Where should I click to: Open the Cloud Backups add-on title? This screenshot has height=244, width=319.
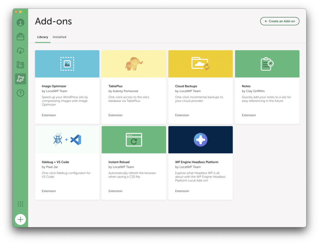coord(186,86)
